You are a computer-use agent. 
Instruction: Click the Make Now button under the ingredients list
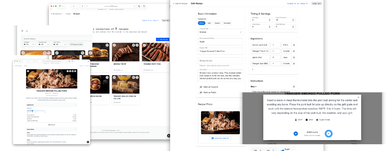(52, 125)
